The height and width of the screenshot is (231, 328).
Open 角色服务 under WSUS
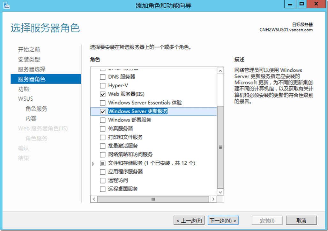pyautogui.click(x=36, y=109)
